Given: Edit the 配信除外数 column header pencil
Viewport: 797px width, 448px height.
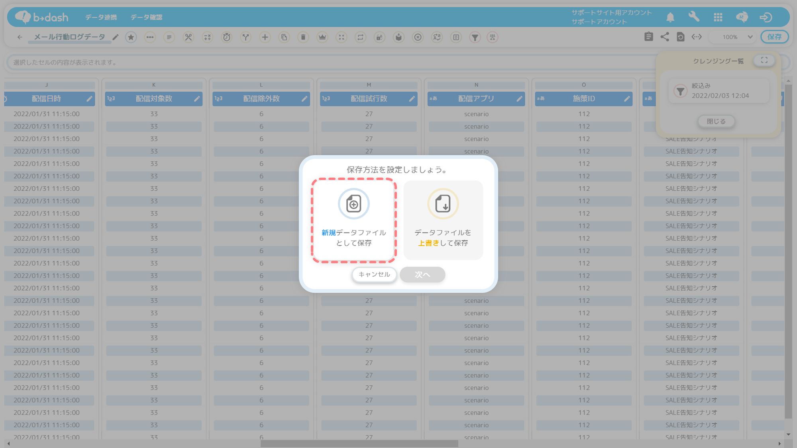Looking at the screenshot, I should coord(304,99).
